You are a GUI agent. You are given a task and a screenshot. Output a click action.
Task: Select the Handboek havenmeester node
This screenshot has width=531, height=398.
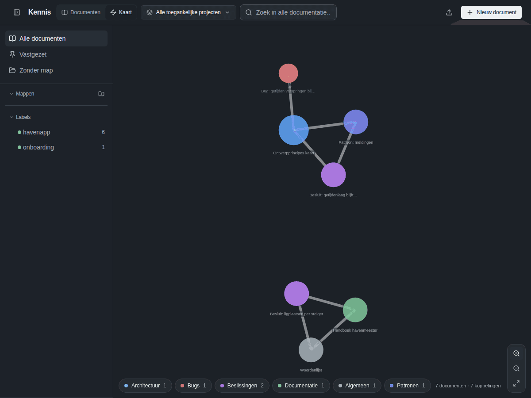coord(355,310)
